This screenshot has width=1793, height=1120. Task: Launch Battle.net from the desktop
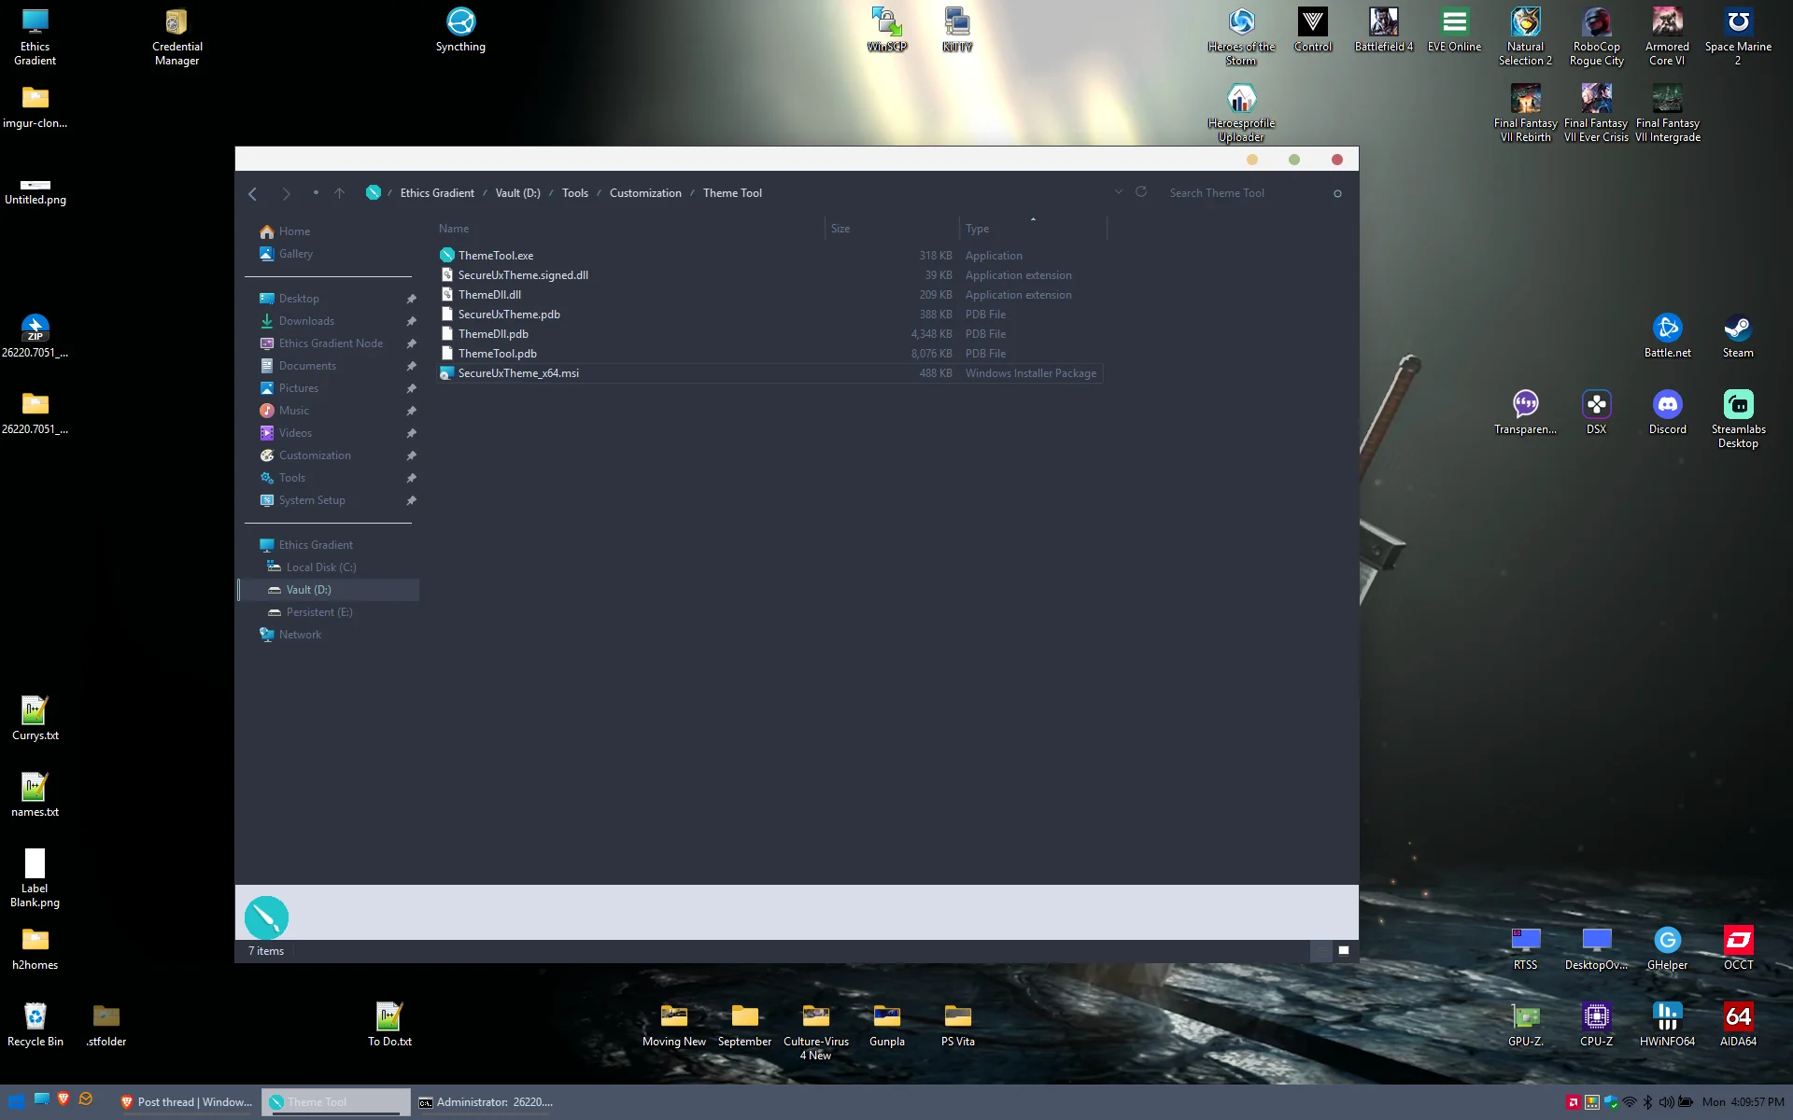1667,336
